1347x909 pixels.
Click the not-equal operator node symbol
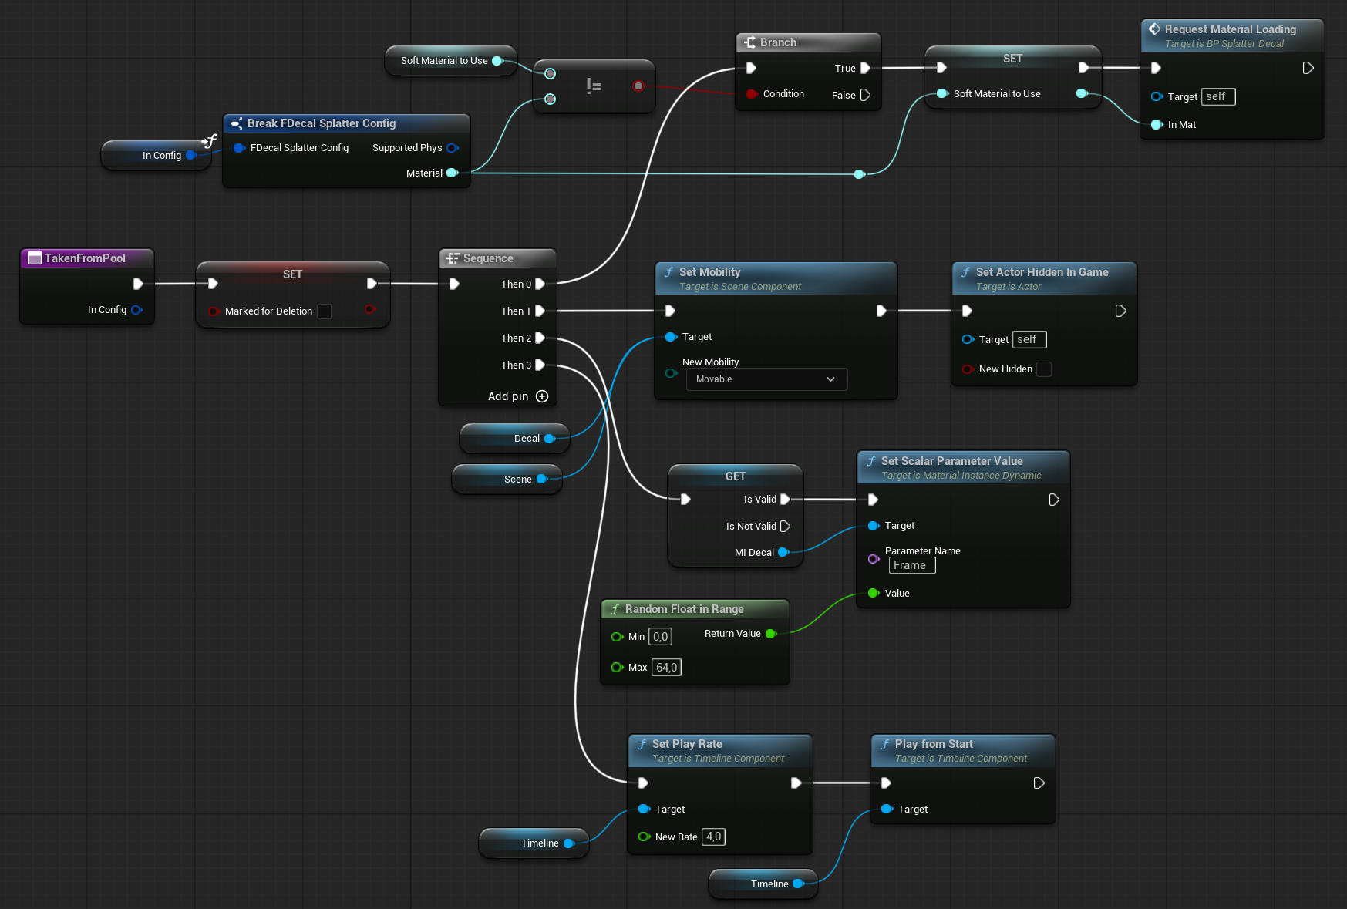[594, 86]
